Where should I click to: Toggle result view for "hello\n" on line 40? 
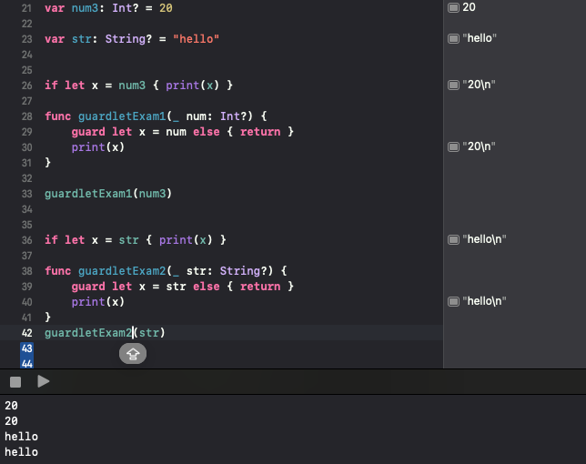click(453, 301)
